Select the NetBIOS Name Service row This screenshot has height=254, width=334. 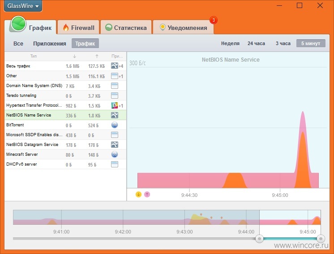65,115
